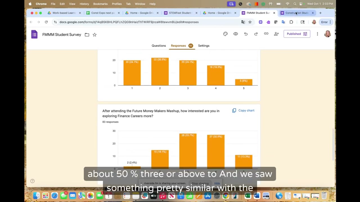The image size is (360, 202).
Task: Go forward in Chrome
Action: [x=39, y=22]
